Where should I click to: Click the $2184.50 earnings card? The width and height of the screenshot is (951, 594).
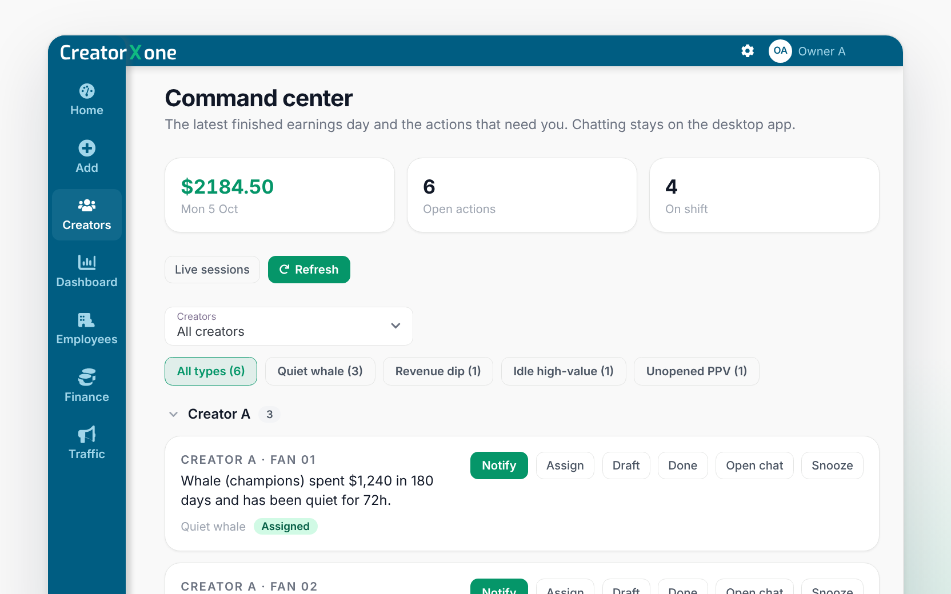tap(279, 195)
